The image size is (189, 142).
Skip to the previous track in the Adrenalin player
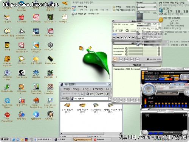(114, 37)
